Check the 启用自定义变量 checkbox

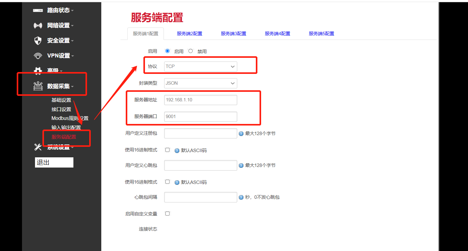(x=167, y=213)
